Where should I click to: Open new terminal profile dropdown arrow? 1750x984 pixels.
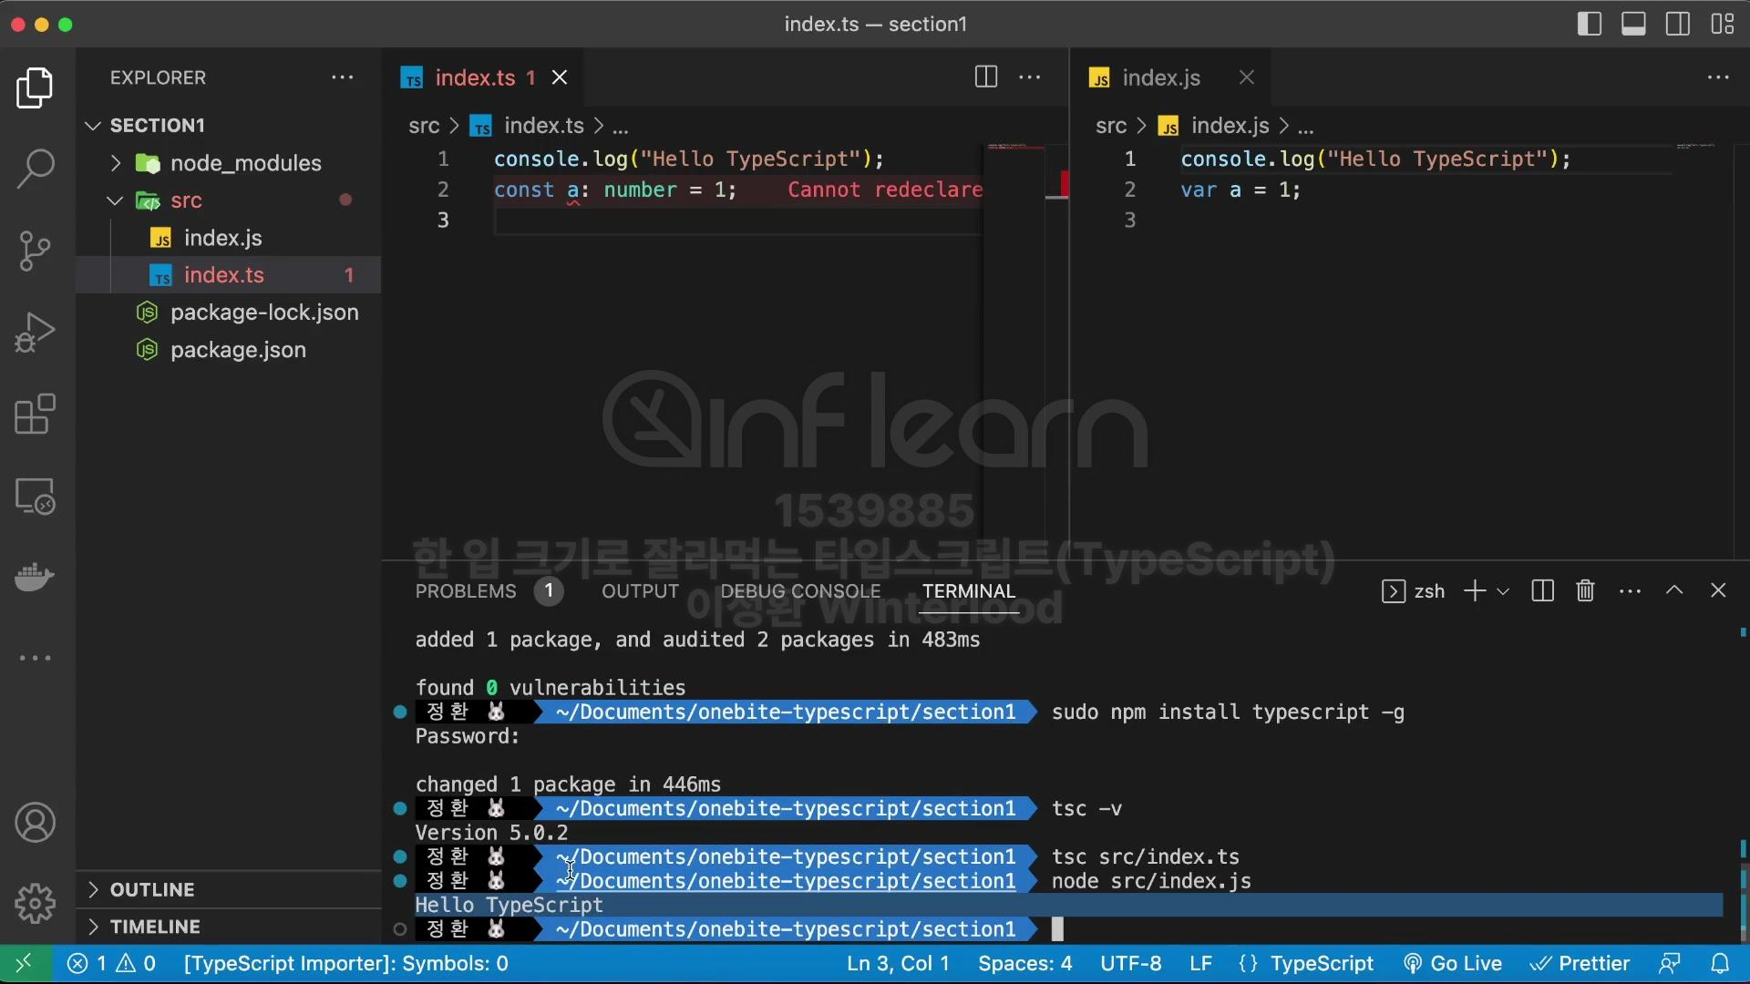pos(1503,591)
